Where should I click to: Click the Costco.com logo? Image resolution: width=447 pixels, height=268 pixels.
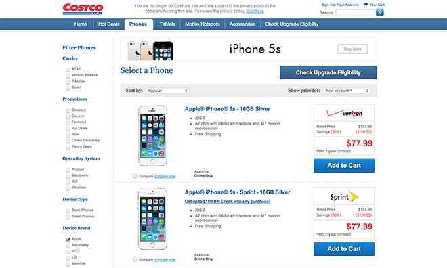click(83, 9)
